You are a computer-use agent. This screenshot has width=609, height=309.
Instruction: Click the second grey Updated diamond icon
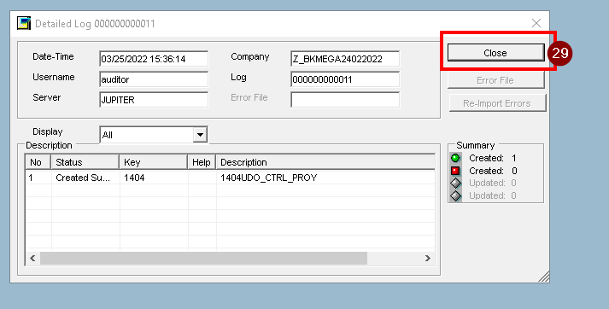pyautogui.click(x=455, y=195)
